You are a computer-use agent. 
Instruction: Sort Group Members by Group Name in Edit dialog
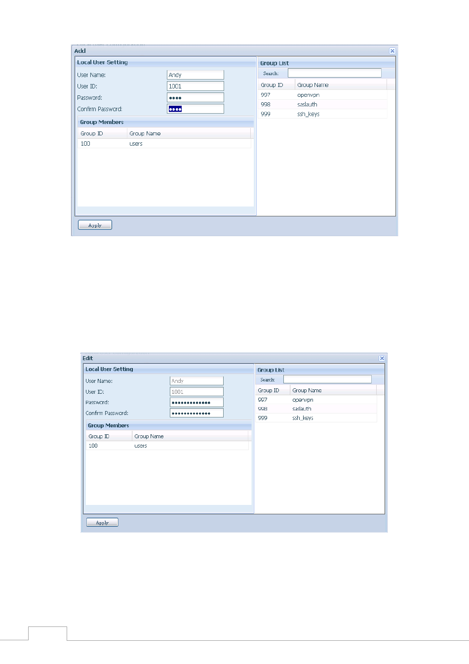[190, 436]
